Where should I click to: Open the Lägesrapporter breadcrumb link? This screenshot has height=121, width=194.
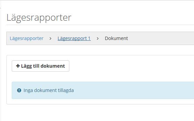coord(26,38)
